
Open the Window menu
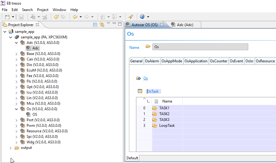pyautogui.click(x=59, y=10)
